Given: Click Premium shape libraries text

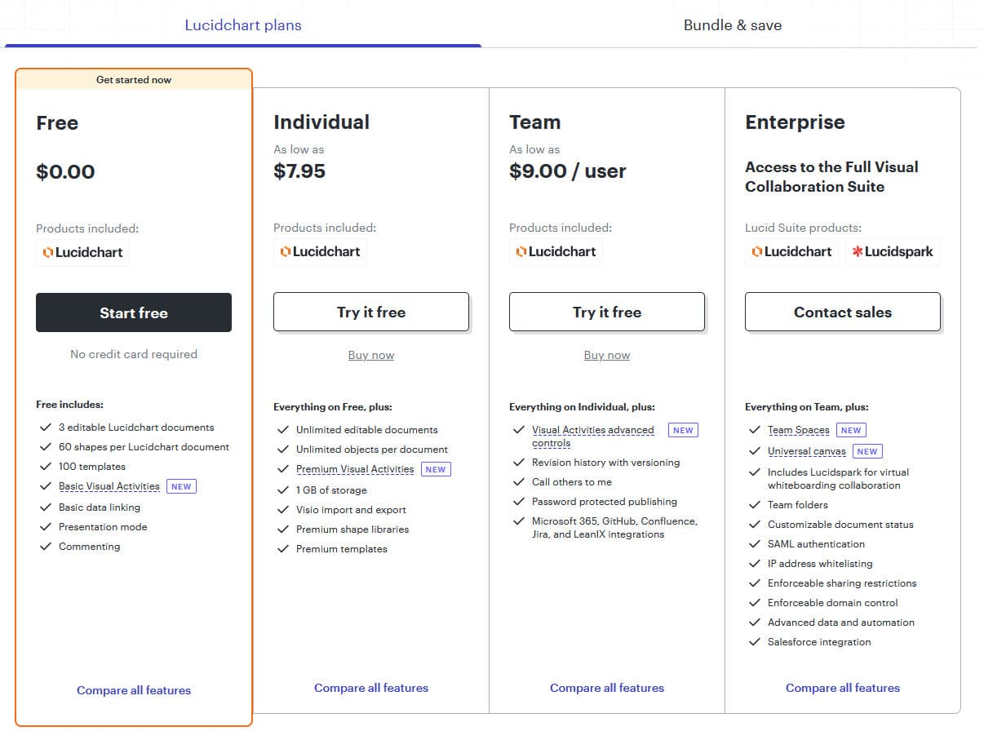Looking at the screenshot, I should tap(352, 530).
